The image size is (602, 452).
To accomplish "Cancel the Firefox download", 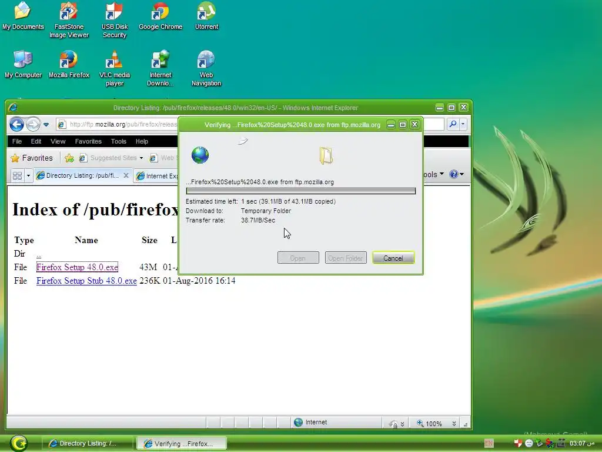I will pyautogui.click(x=393, y=258).
